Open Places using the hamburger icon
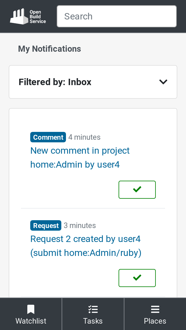Screen dimensions: 186x330 pyautogui.click(x=155, y=309)
